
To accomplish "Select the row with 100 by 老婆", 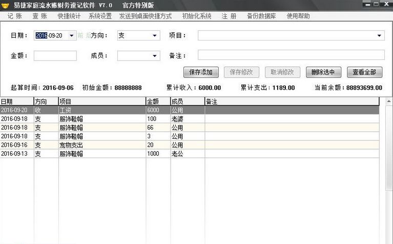I will click(190, 119).
